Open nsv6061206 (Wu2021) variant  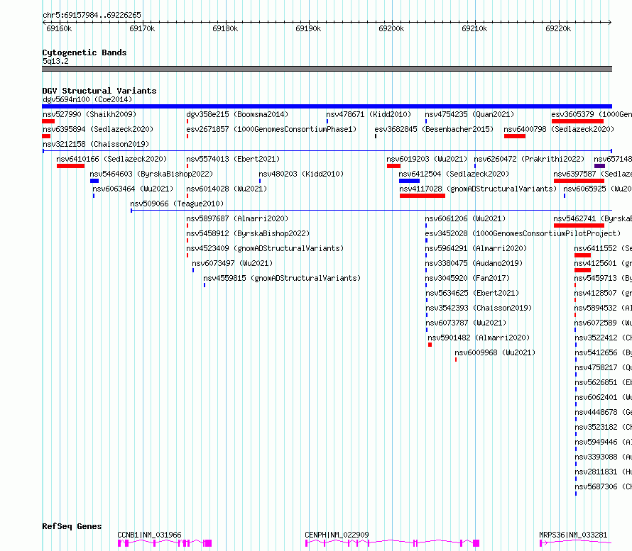465,218
